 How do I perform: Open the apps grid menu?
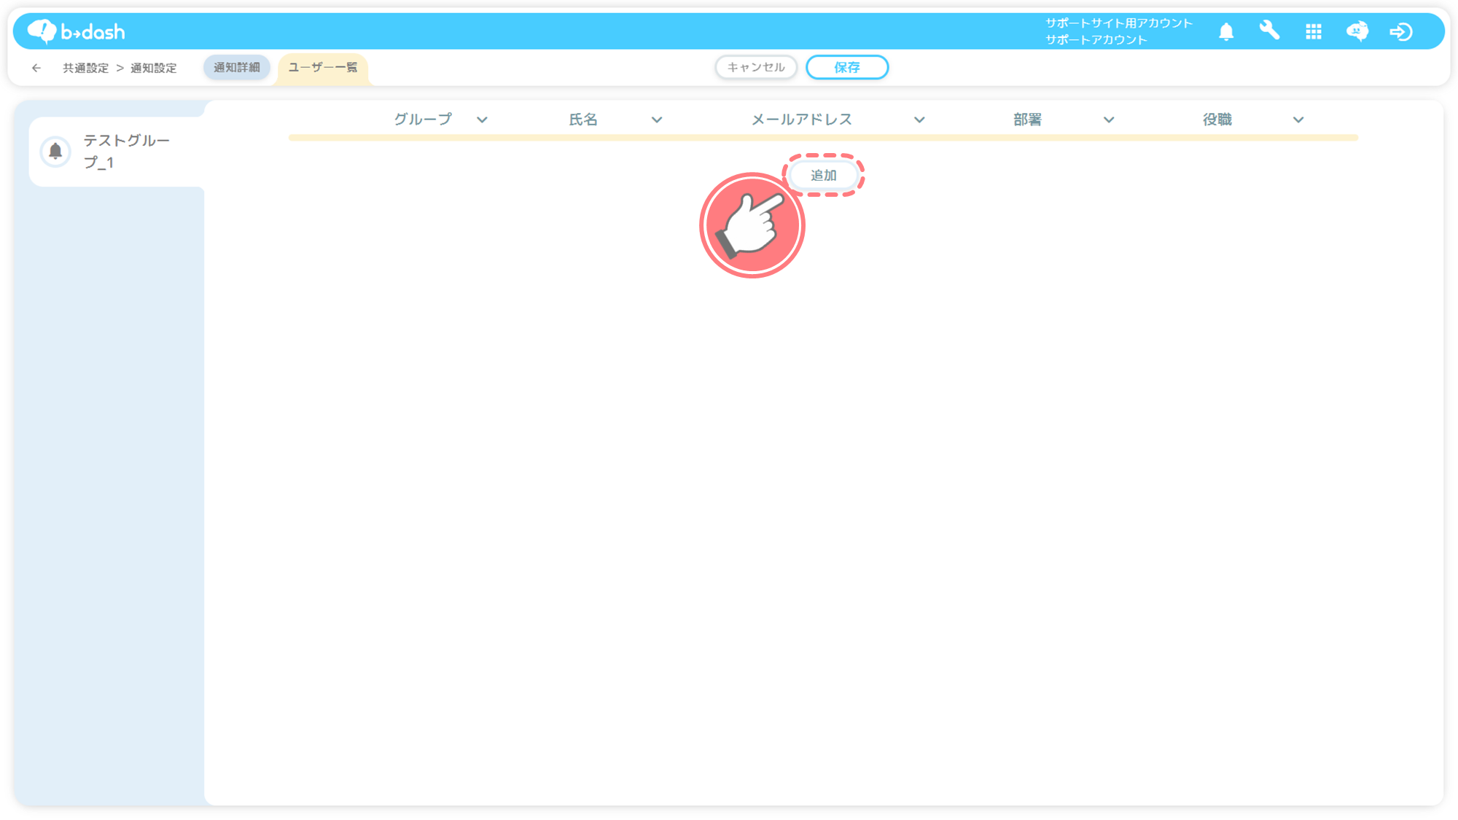pos(1314,31)
